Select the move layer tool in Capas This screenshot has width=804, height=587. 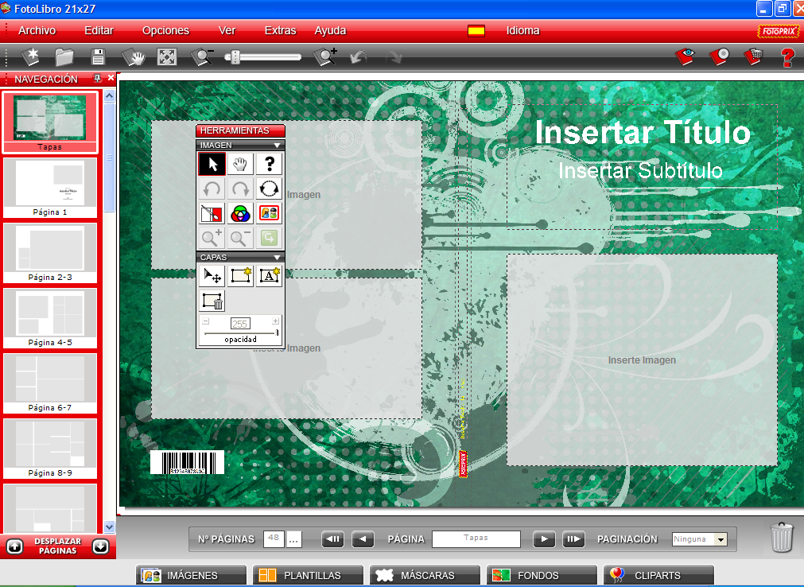tap(212, 276)
